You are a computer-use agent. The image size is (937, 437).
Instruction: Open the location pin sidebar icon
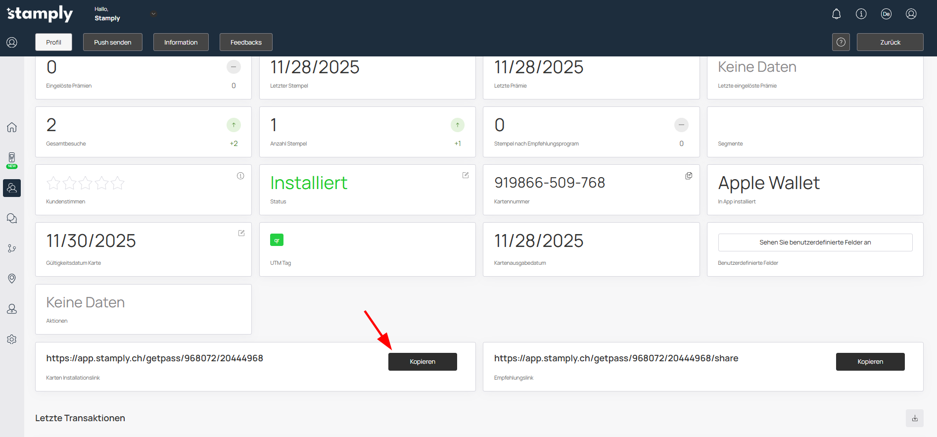(x=12, y=279)
